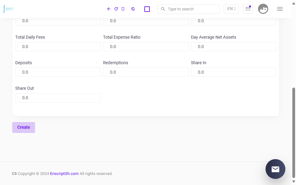Click the Day Average Net Assets input
The width and height of the screenshot is (296, 185).
point(233,47)
